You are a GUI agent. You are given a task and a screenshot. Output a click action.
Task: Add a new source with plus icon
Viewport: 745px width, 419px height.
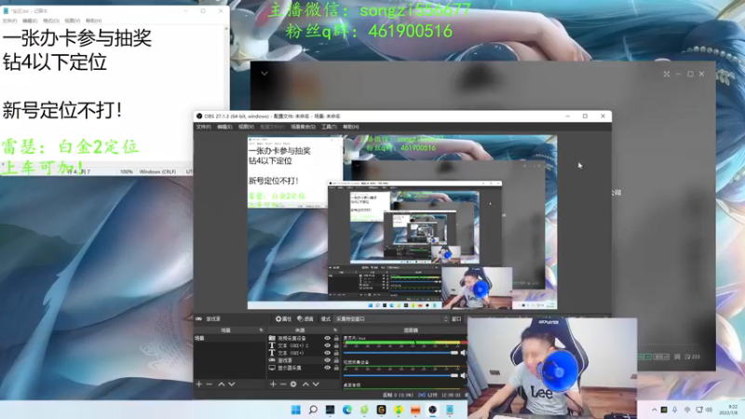(273, 384)
